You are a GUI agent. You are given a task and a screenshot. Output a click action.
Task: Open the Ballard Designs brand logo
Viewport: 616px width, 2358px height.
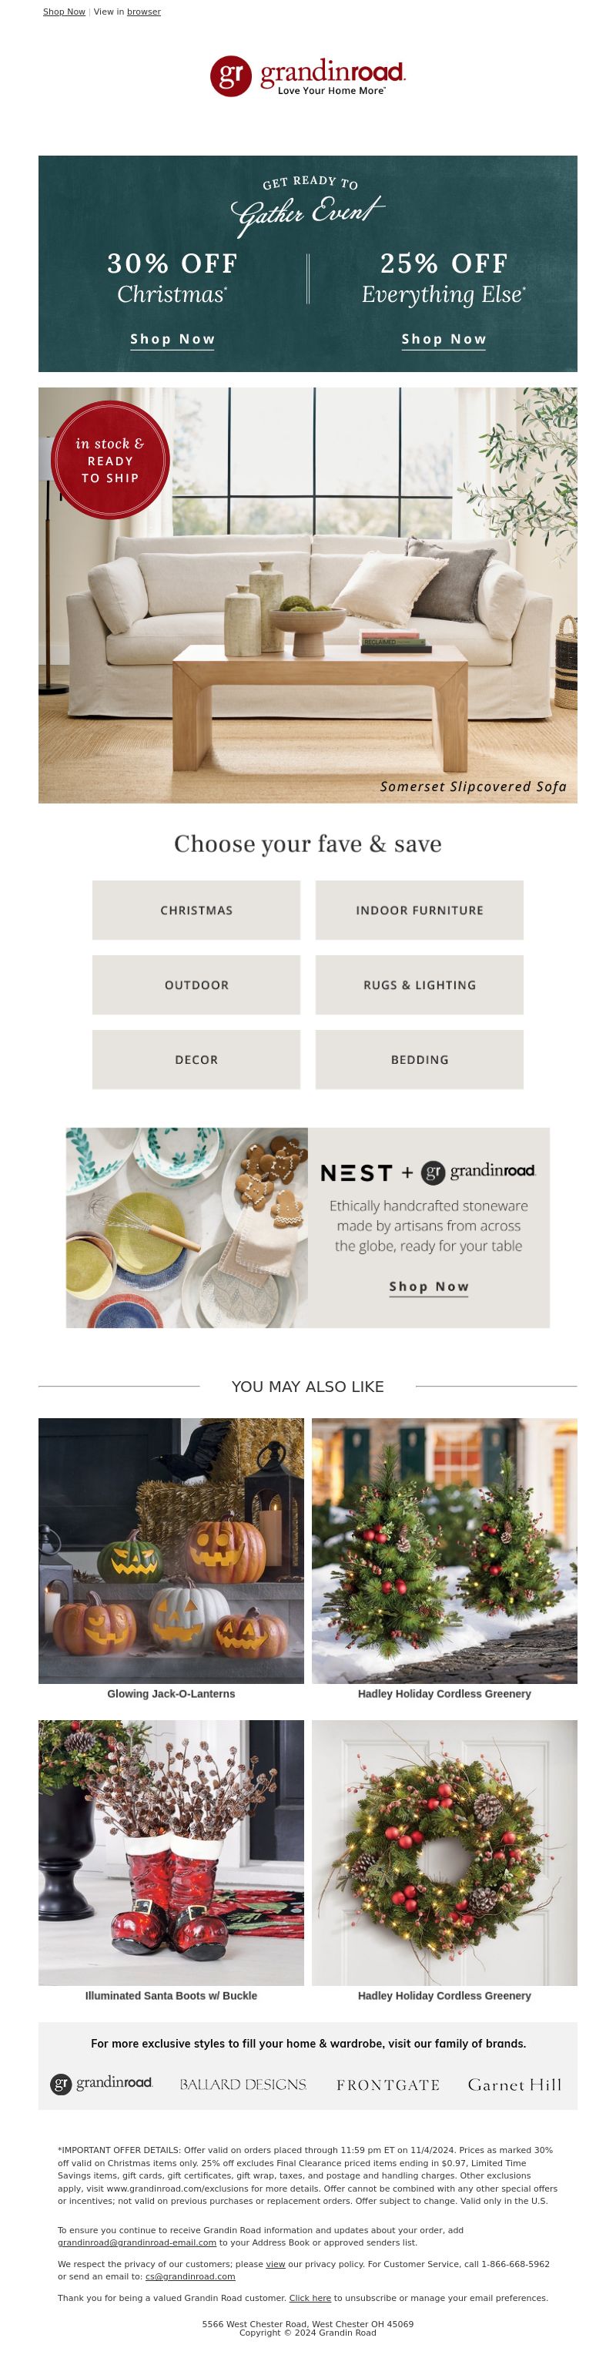pos(243,2085)
